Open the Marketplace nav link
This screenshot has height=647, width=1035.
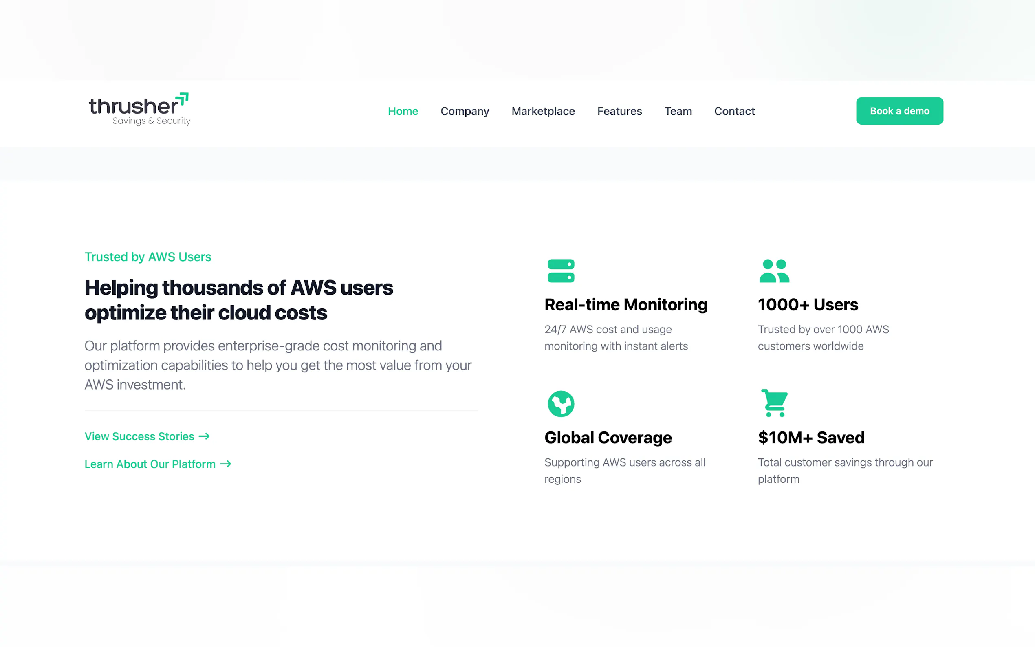pos(543,111)
